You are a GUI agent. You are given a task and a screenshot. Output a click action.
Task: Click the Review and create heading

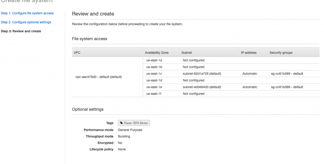(x=93, y=14)
